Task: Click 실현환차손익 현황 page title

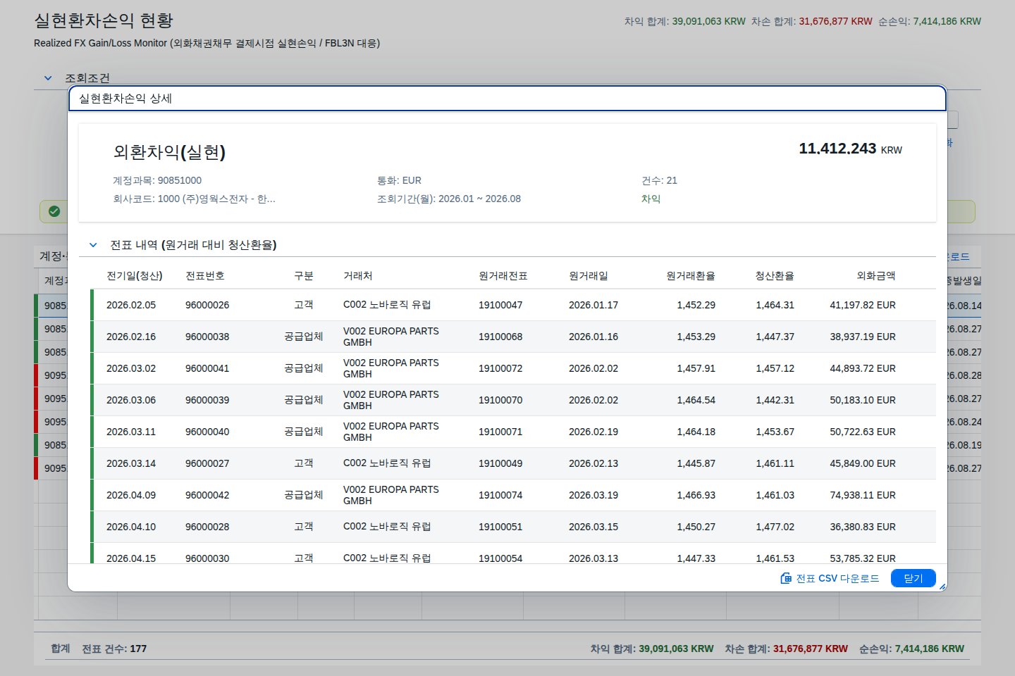Action: tap(104, 20)
